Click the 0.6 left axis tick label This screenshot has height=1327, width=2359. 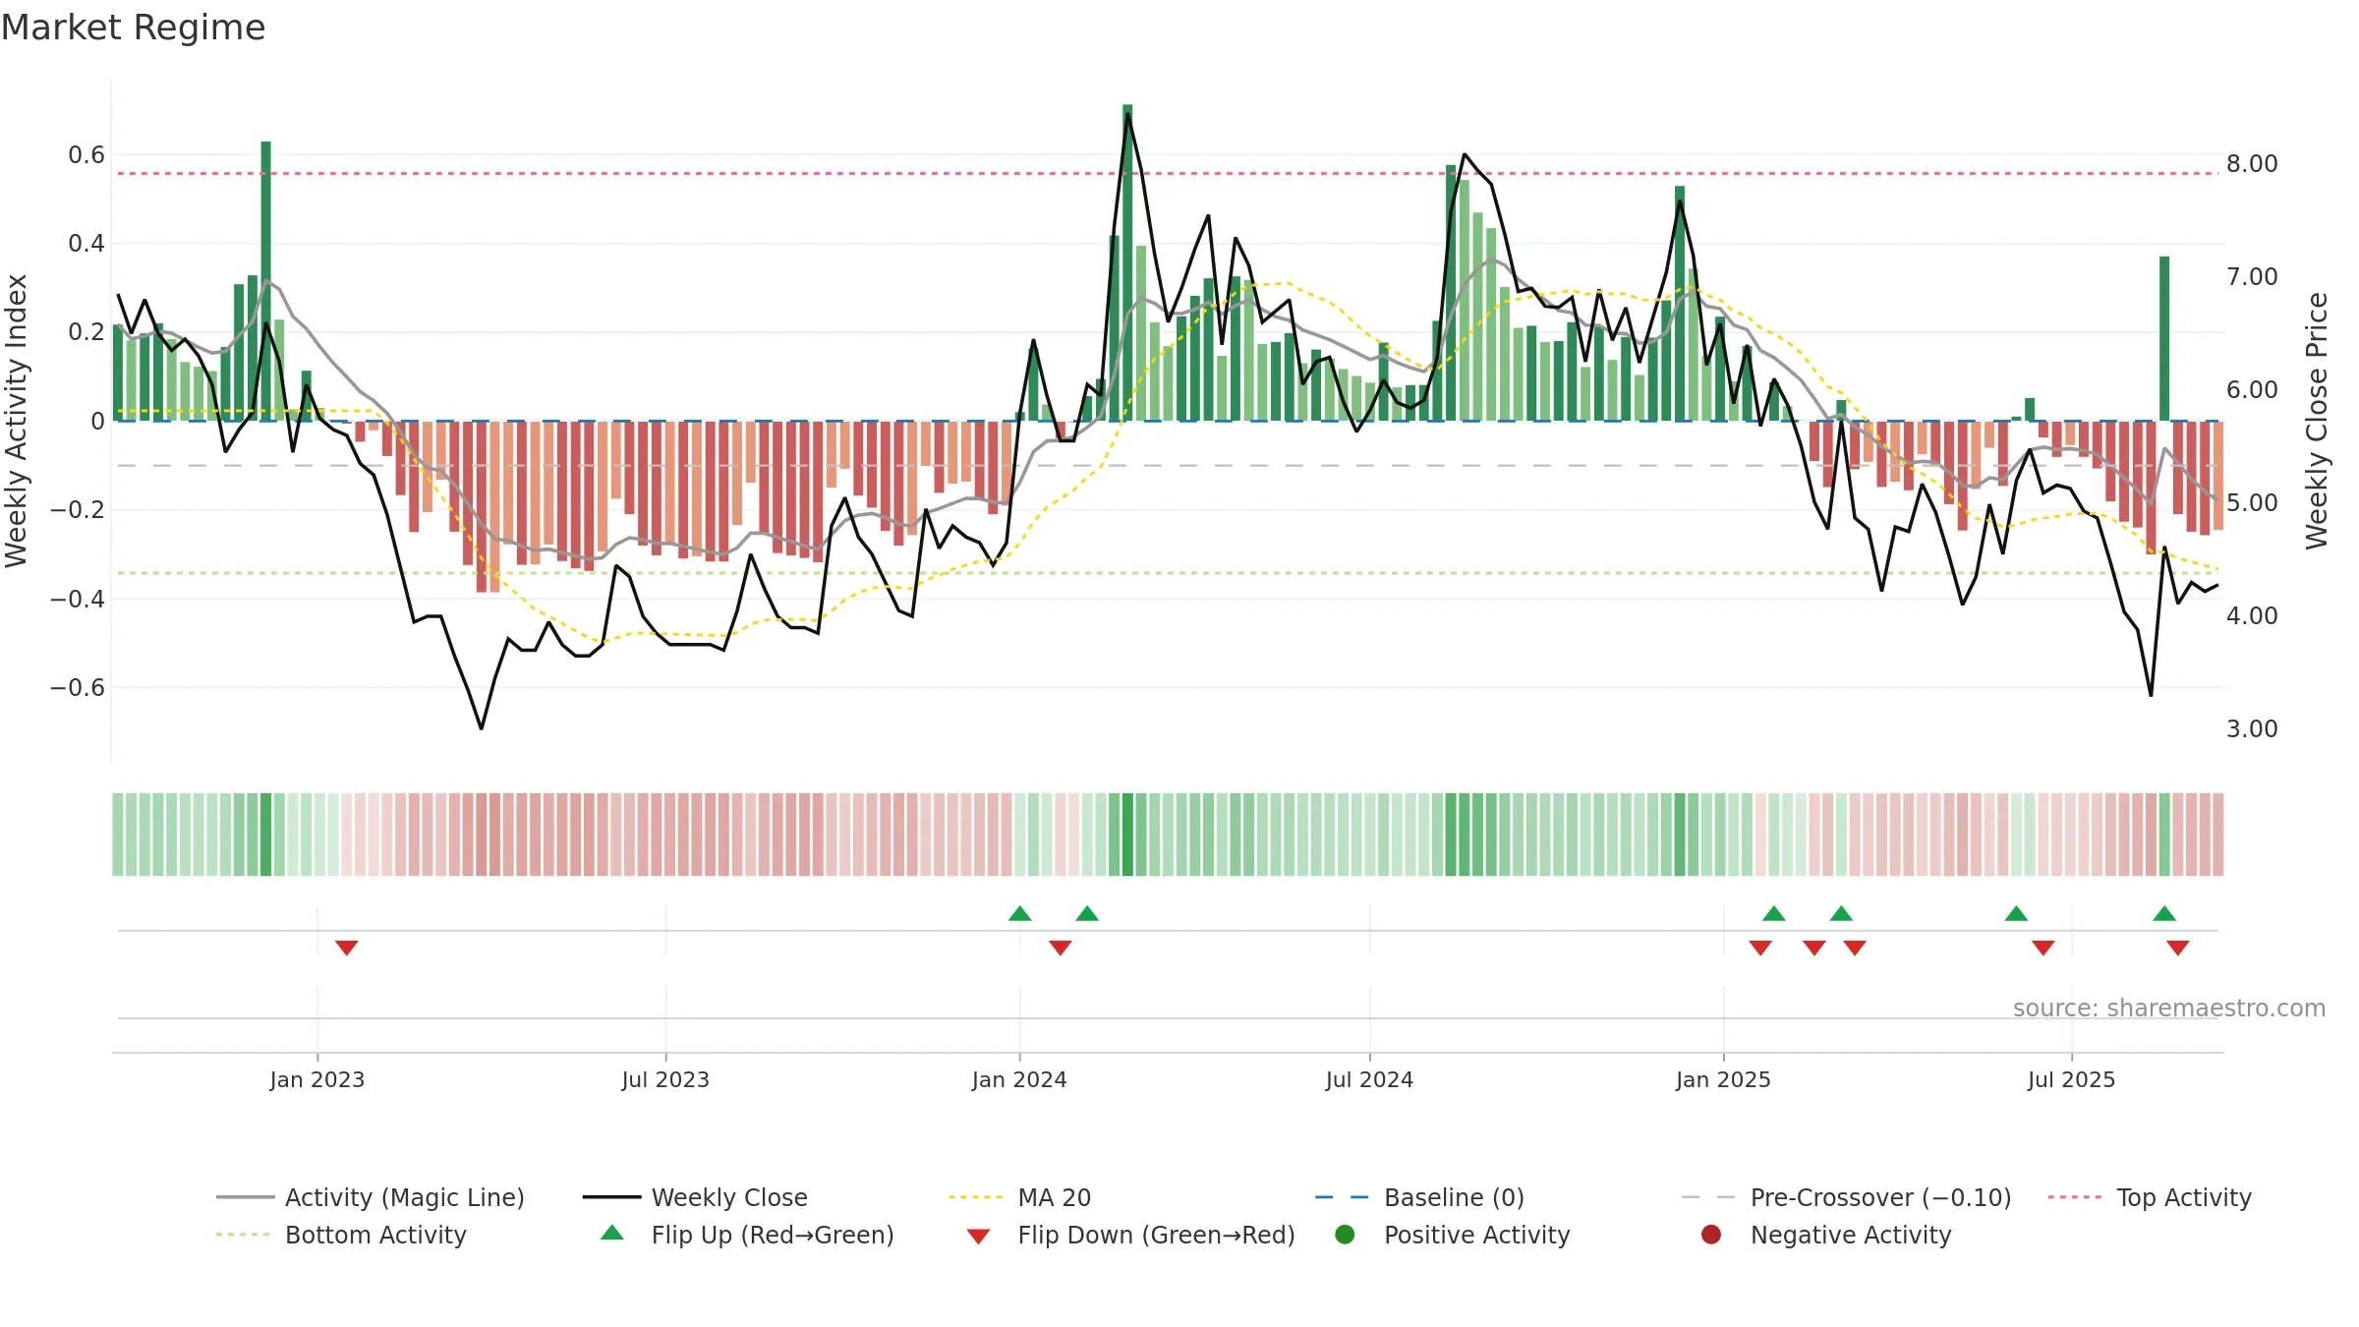click(x=86, y=155)
